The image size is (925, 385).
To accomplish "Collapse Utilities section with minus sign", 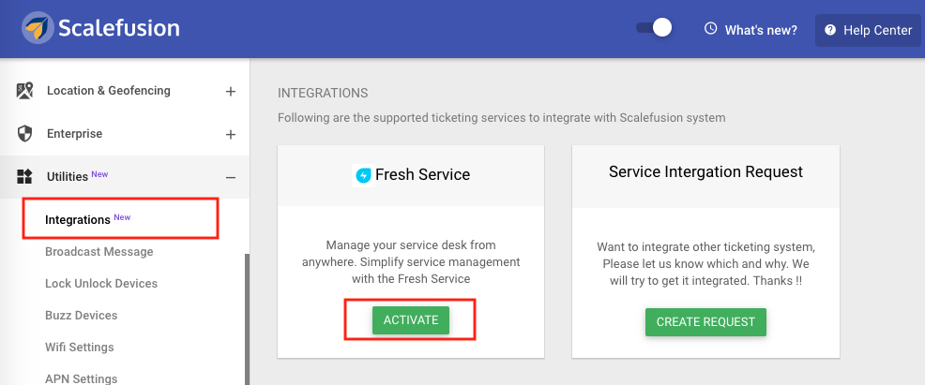I will (231, 177).
